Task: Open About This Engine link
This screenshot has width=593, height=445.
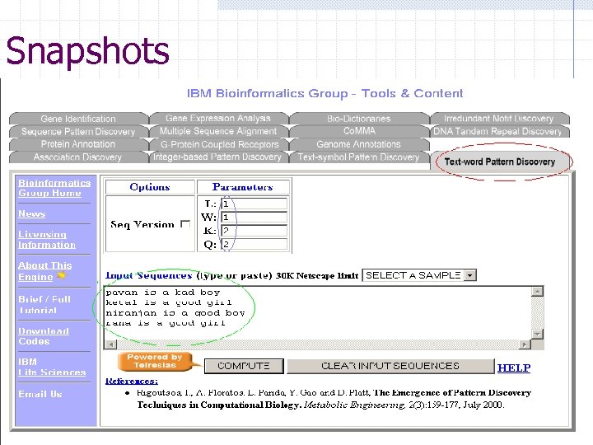Action: coord(45,271)
